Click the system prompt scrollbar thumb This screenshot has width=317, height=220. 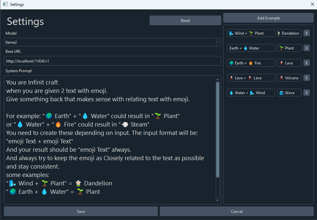click(x=218, y=129)
